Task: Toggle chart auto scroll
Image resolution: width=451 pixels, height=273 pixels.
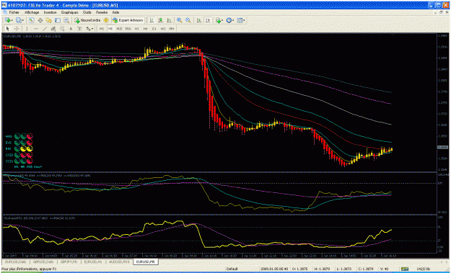Action: click(x=198, y=20)
